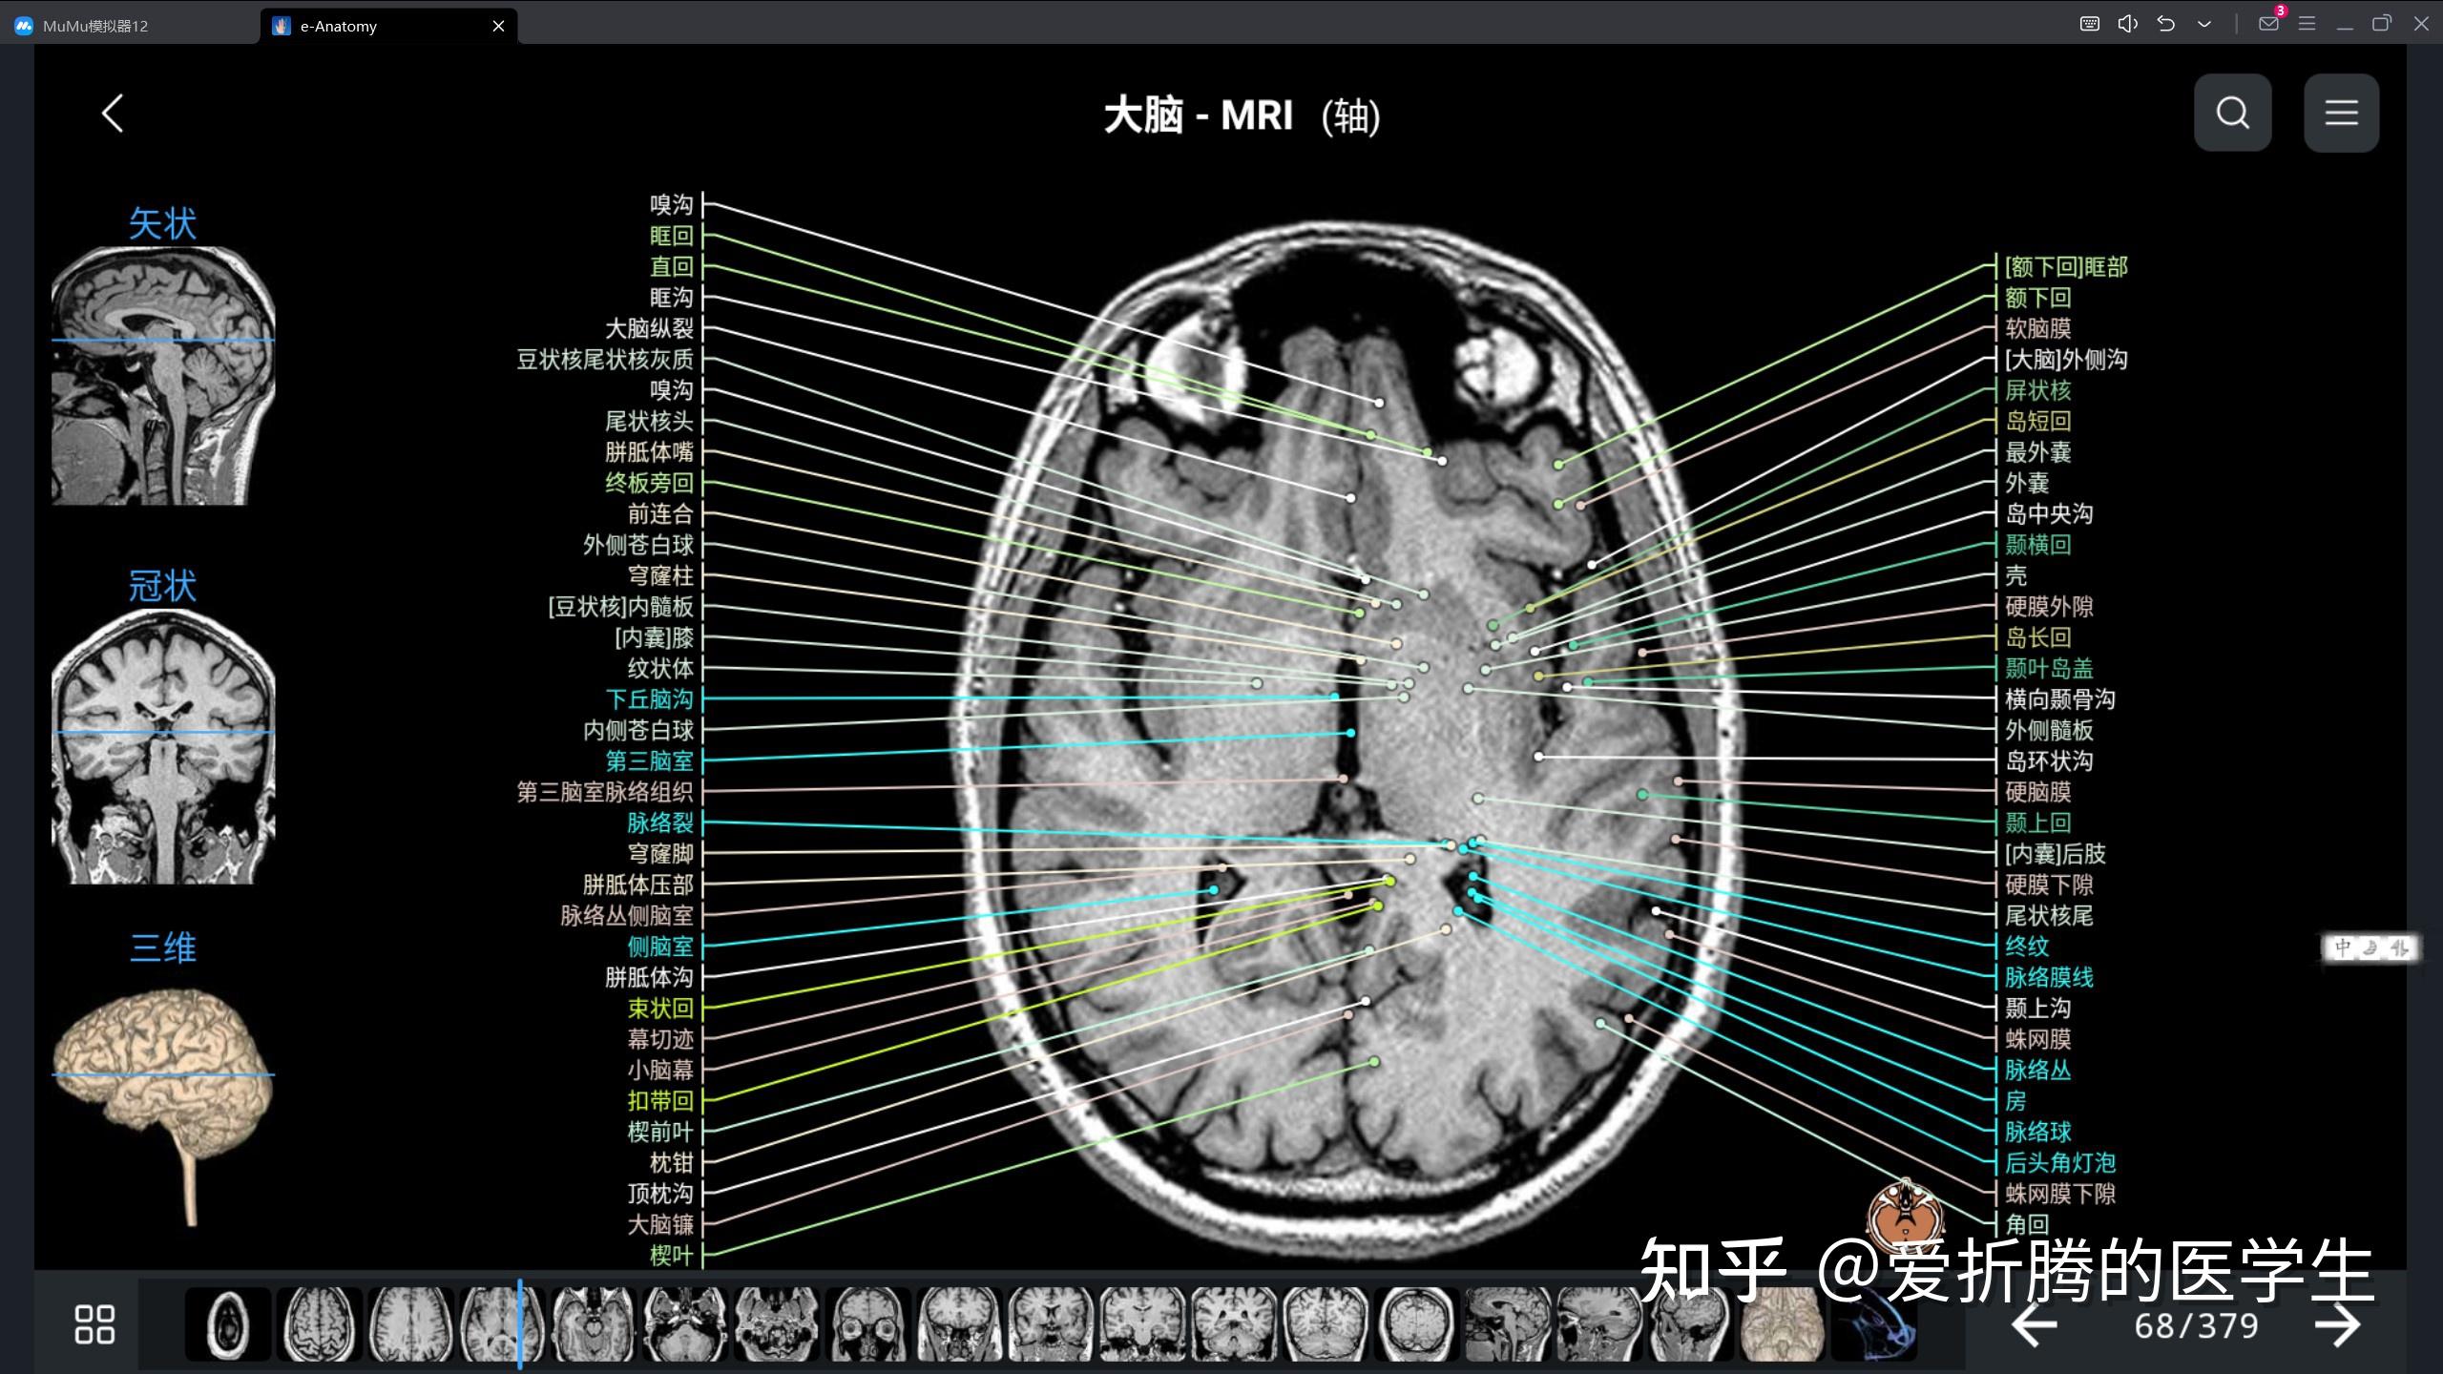Open the MuMu emulator settings menu

click(x=2307, y=23)
